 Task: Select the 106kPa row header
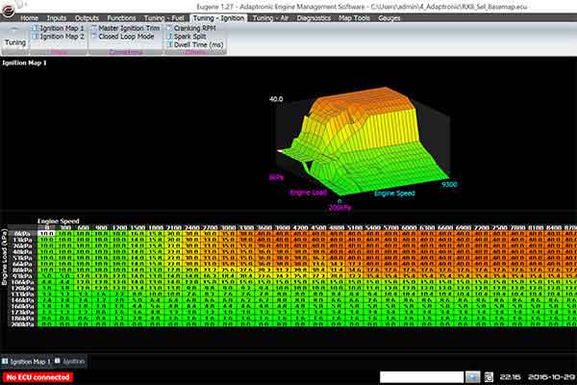(x=23, y=282)
